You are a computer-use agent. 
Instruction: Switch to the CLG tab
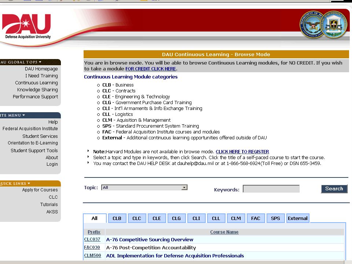pos(176,219)
